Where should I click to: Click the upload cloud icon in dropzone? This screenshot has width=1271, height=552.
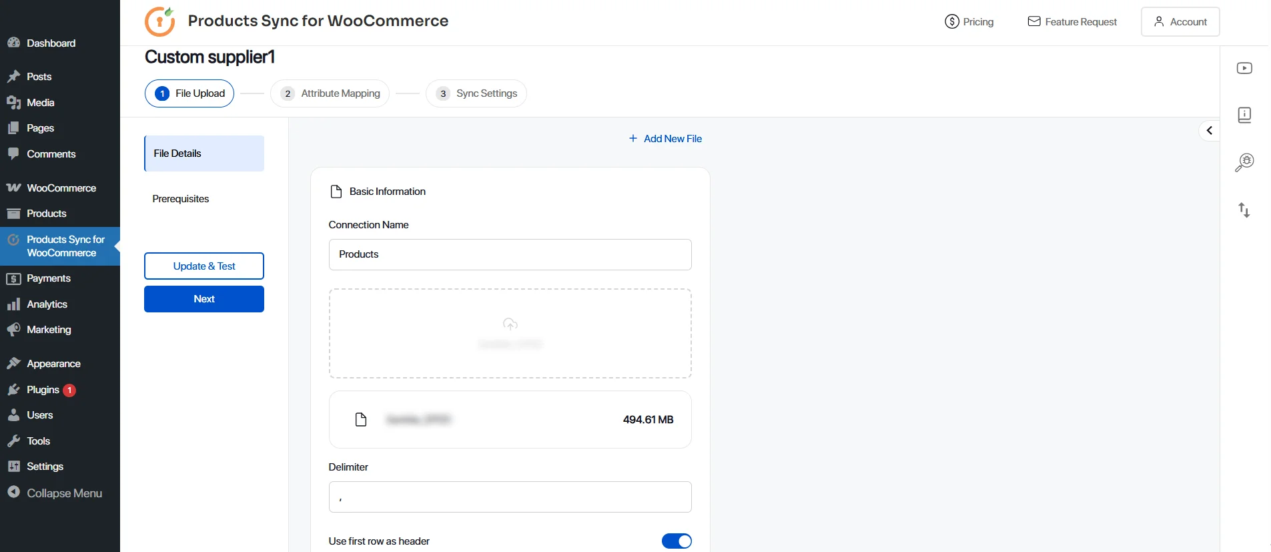(510, 324)
